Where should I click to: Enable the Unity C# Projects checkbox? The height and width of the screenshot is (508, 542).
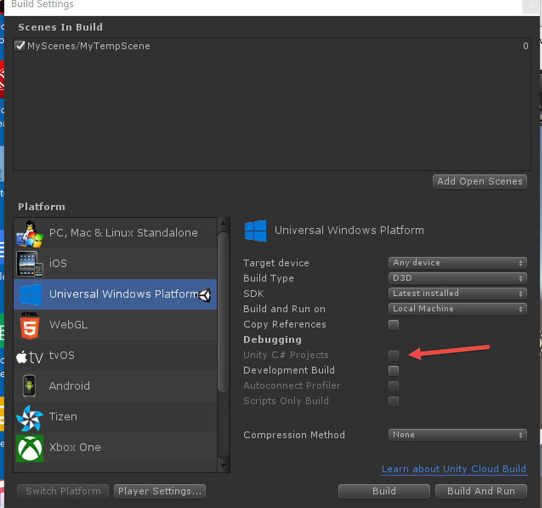click(x=394, y=355)
